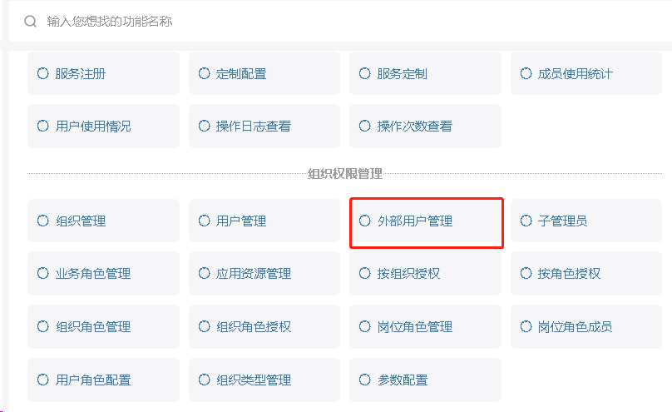Viewport: 672px width, 412px height.
Task: Click circle icon beside 定制配置
Action: tap(204, 73)
